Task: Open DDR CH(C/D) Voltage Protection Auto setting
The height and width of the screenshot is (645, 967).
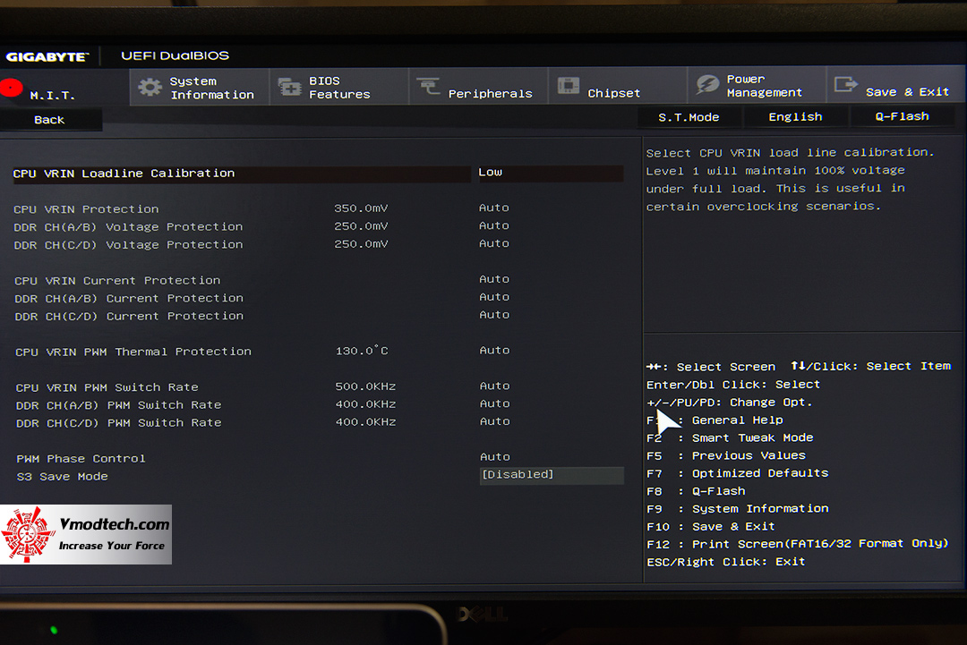Action: tap(494, 244)
